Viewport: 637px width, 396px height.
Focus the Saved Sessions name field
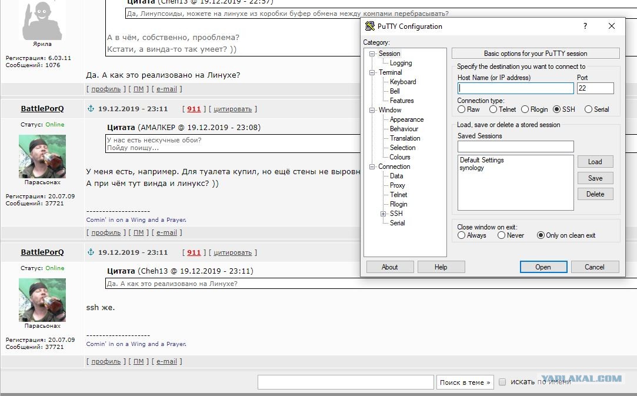(x=515, y=147)
